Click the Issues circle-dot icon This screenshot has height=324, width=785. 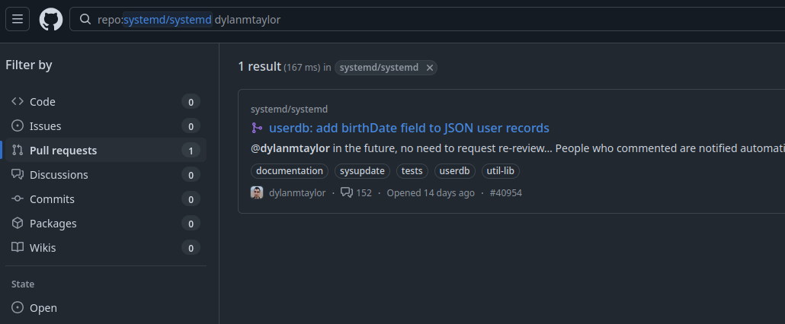click(18, 125)
